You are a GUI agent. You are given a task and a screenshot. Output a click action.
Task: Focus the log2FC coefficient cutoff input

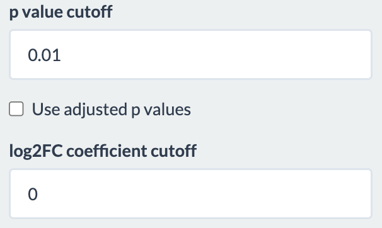coord(190,194)
